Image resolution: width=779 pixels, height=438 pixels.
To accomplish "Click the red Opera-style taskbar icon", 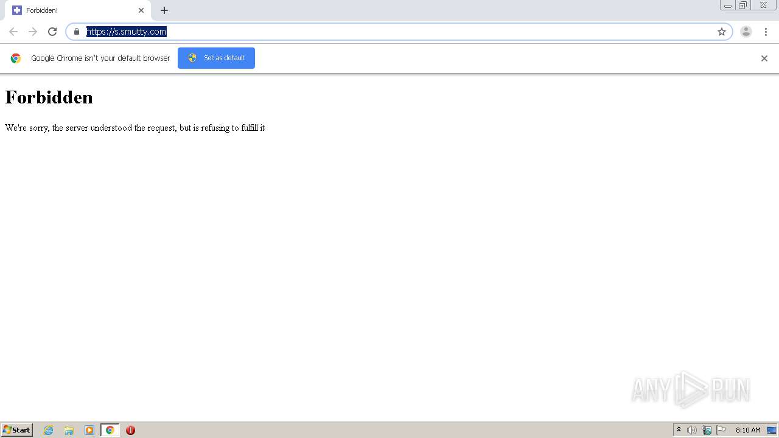I will point(130,430).
